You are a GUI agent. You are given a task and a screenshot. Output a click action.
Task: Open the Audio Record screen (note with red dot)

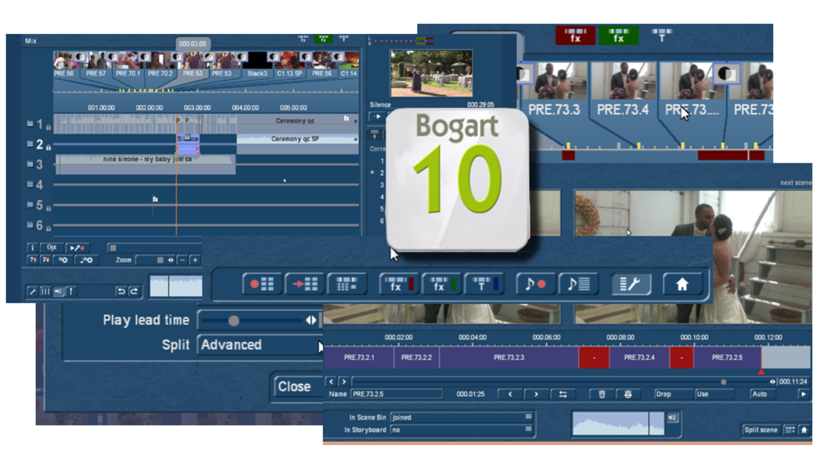point(536,284)
